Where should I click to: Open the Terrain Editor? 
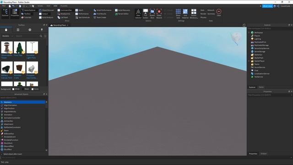tap(122, 14)
